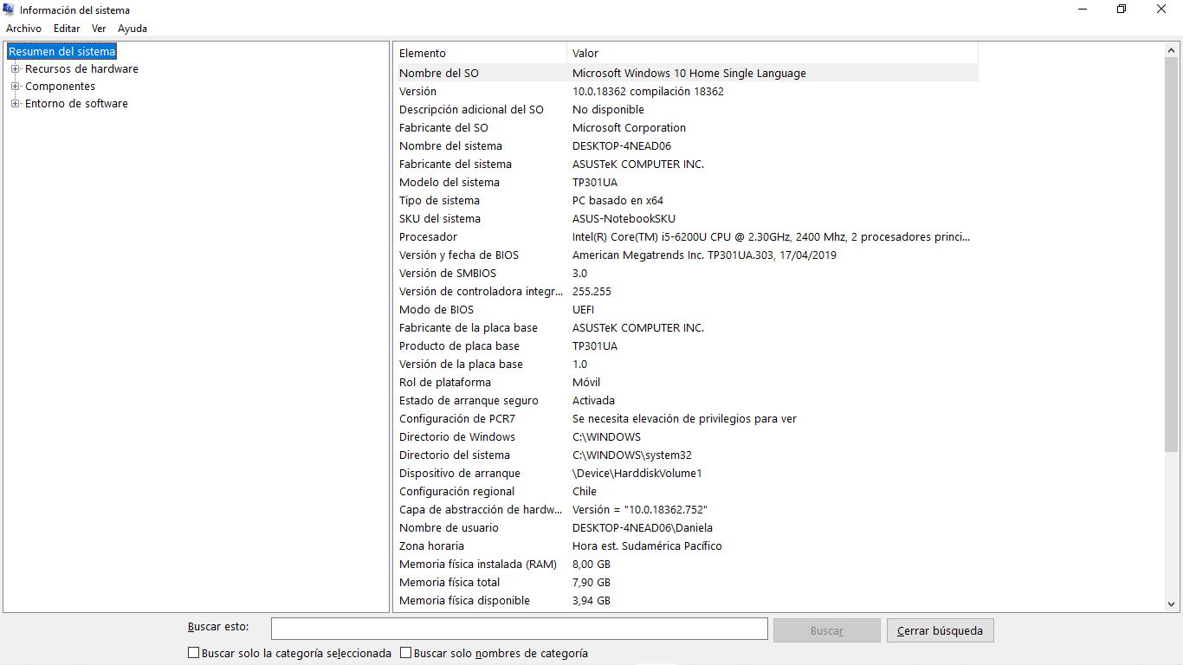
Task: Click the Valor column header
Action: pyautogui.click(x=773, y=54)
